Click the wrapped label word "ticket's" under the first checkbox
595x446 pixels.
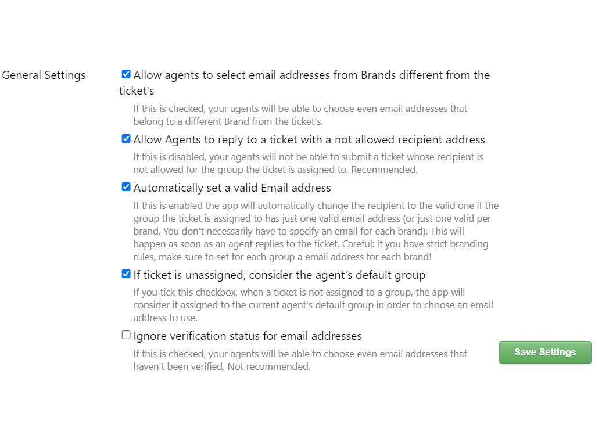[x=137, y=91]
